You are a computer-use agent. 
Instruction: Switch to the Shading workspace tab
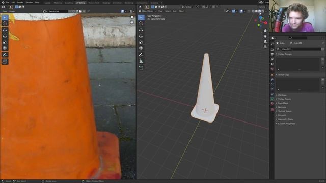click(106, 3)
